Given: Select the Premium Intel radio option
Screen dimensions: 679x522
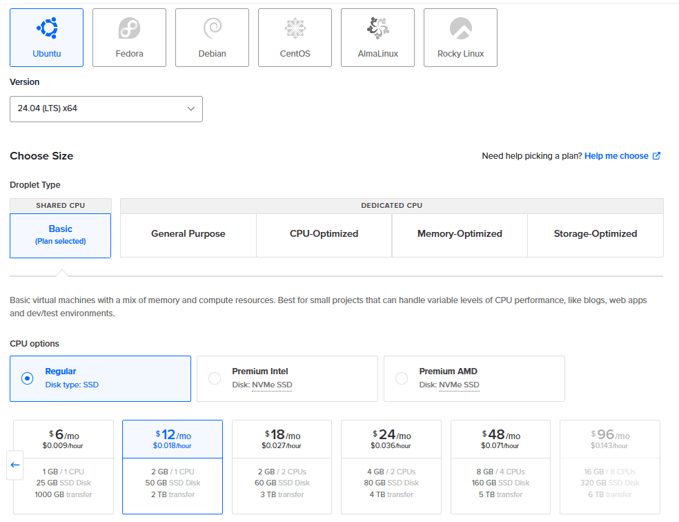Looking at the screenshot, I should click(215, 378).
